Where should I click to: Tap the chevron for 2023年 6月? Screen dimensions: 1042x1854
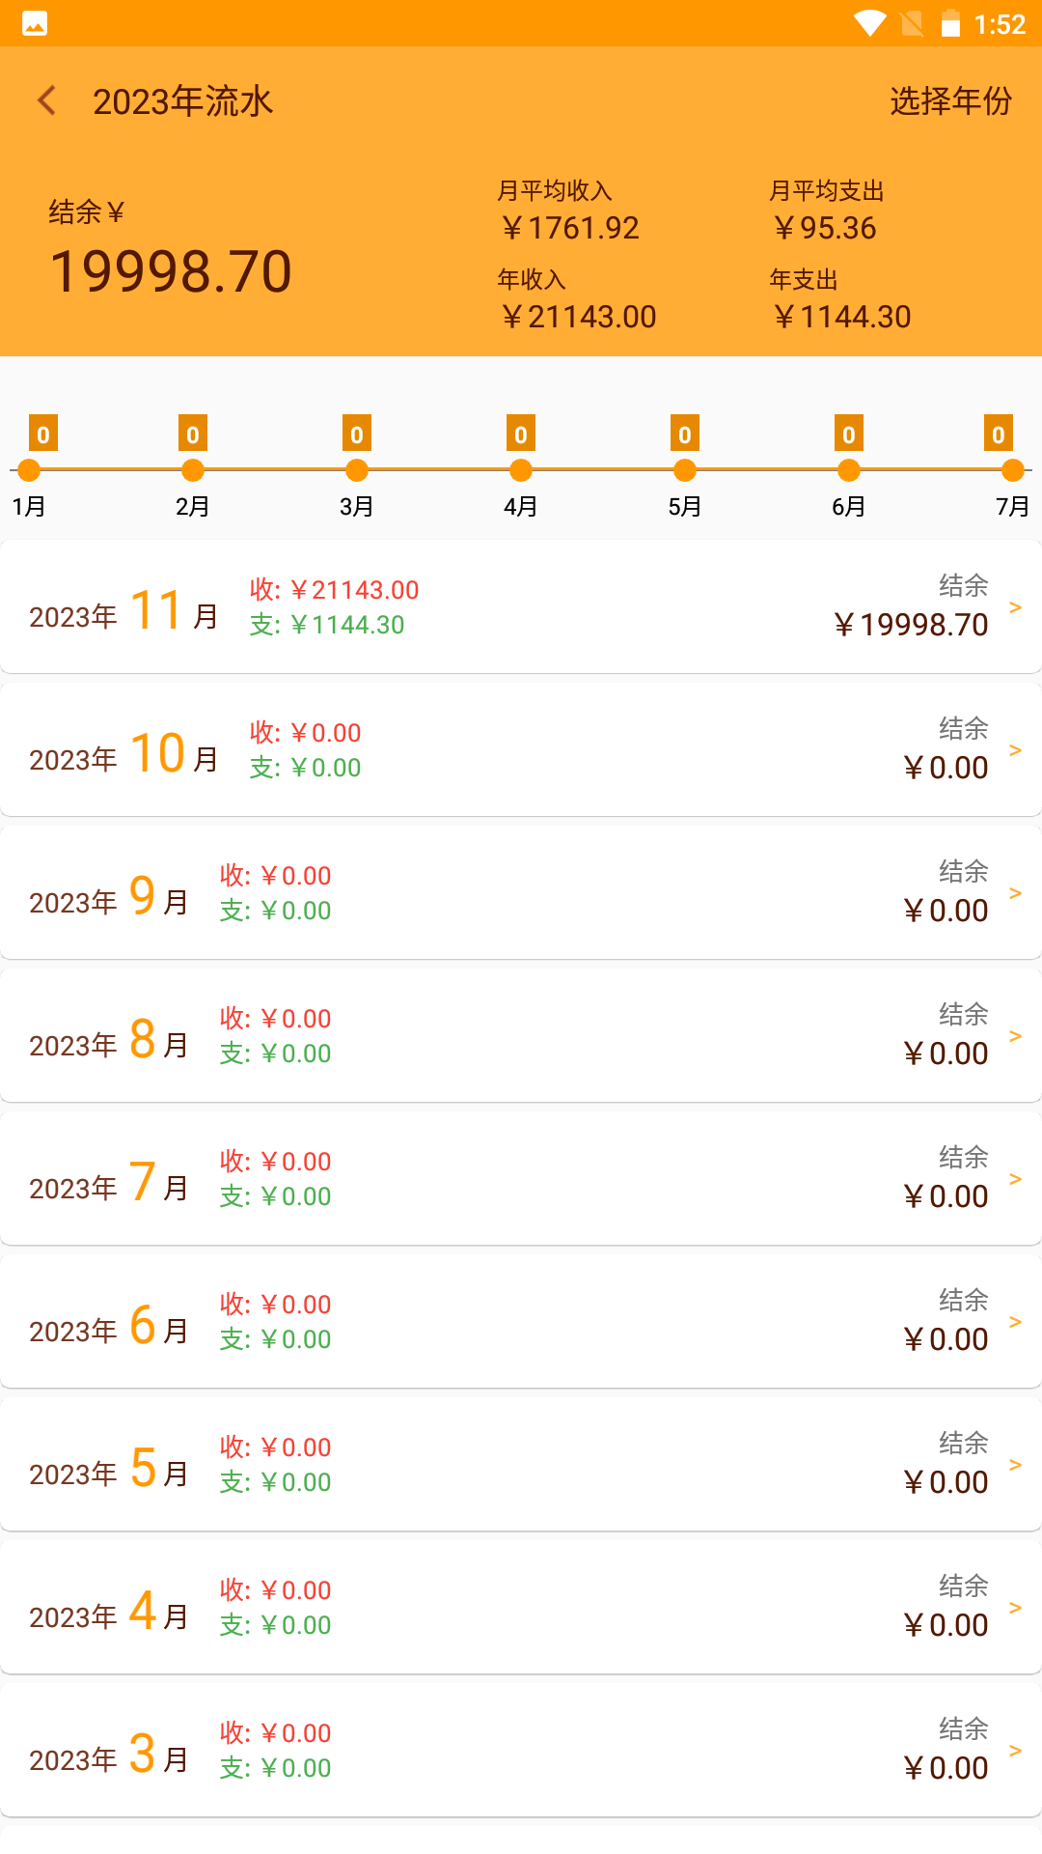point(1015,1322)
